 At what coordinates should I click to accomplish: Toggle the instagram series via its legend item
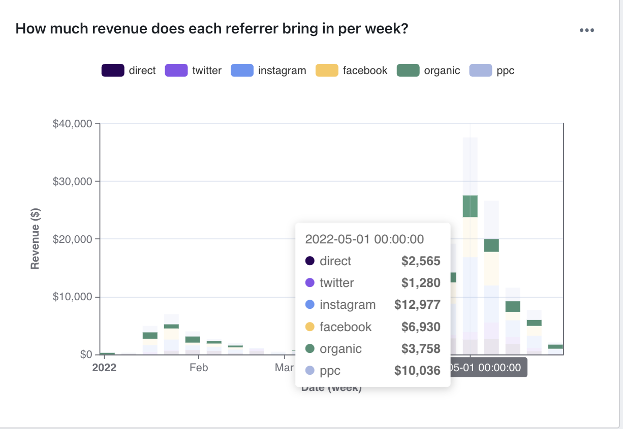[x=242, y=70]
